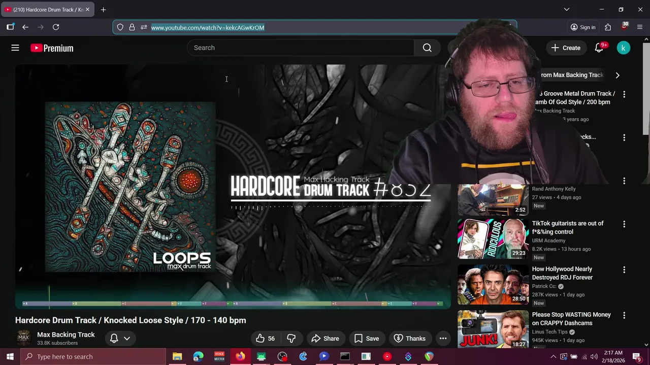The height and width of the screenshot is (365, 650).
Task: Click Linus Tech Tips channel name
Action: click(550, 332)
